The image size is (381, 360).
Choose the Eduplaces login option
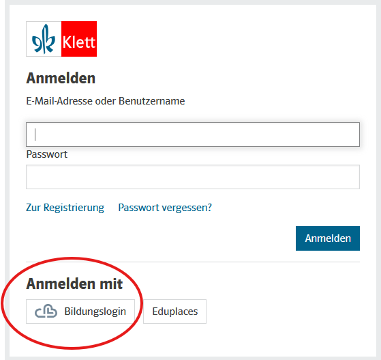[174, 311]
